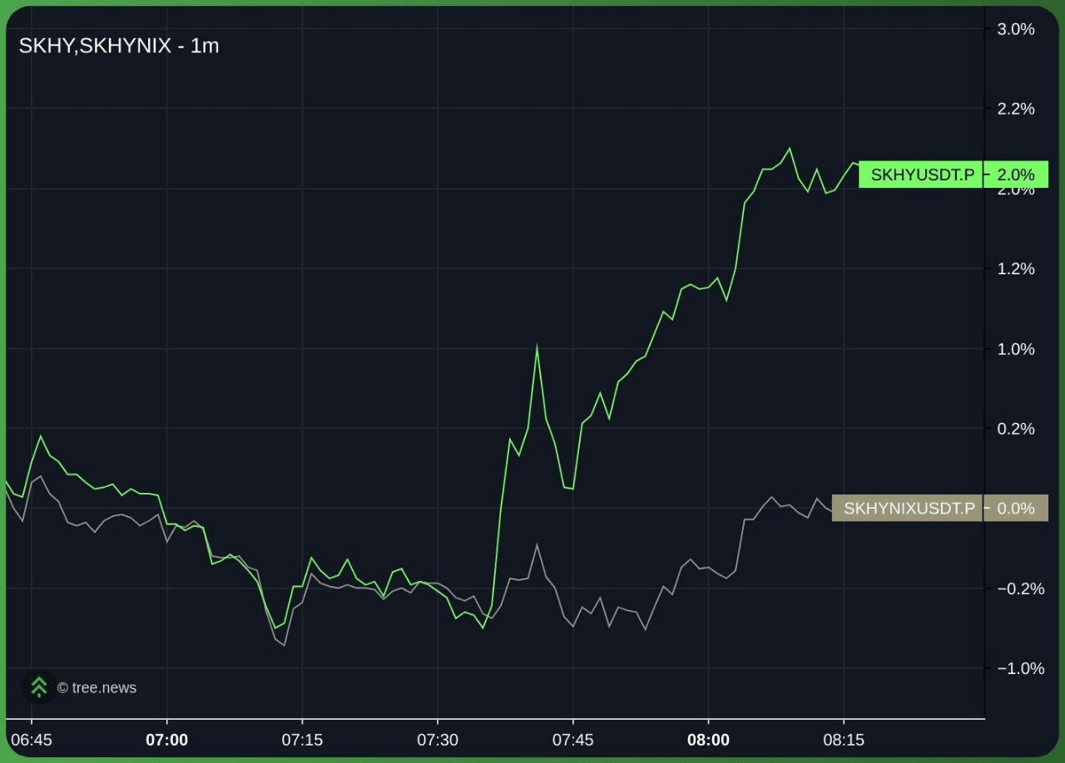Select the green SKHYUSDT.P series label
The width and height of the screenshot is (1065, 763).
(921, 175)
